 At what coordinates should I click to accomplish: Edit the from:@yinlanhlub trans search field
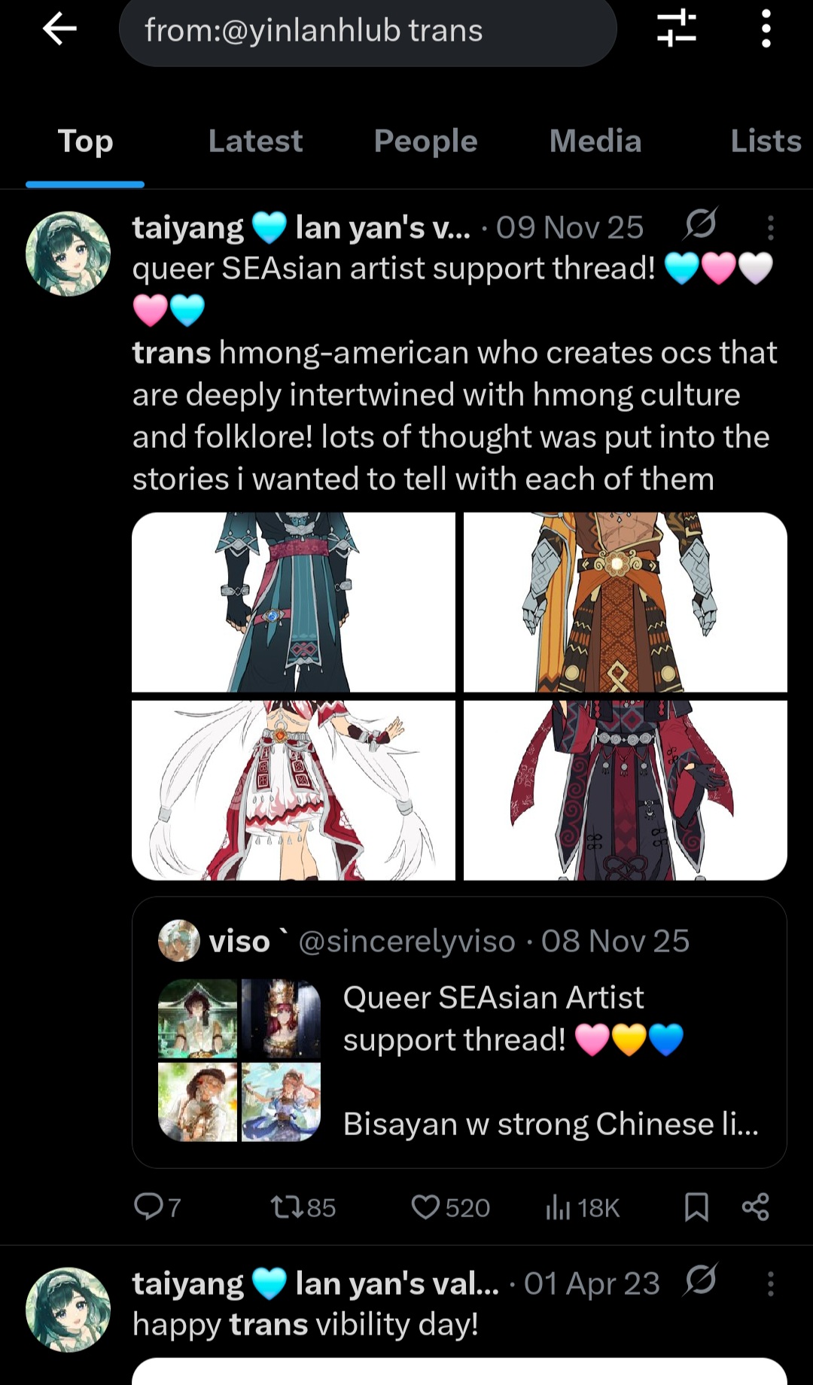(367, 30)
